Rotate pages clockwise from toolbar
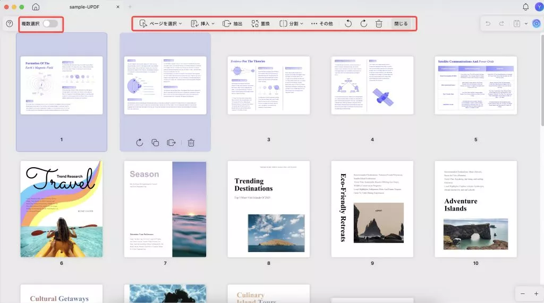 coord(363,23)
